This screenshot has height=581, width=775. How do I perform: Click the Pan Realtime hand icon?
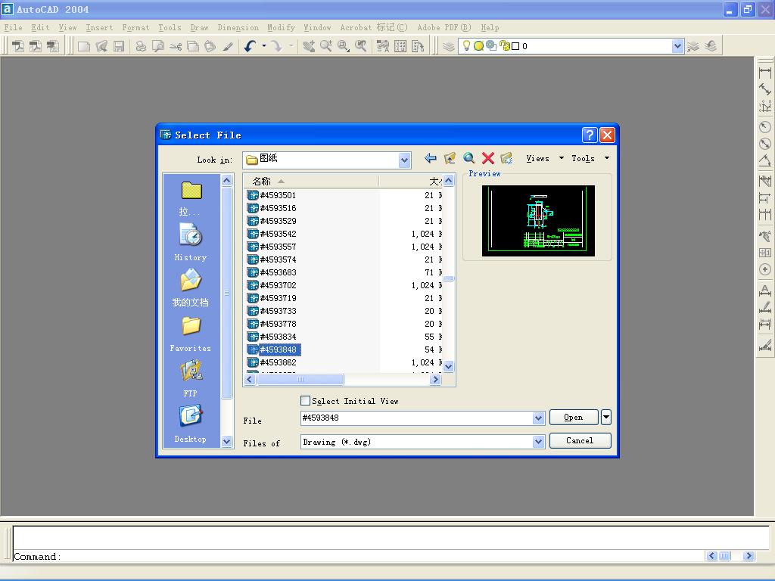pyautogui.click(x=309, y=46)
